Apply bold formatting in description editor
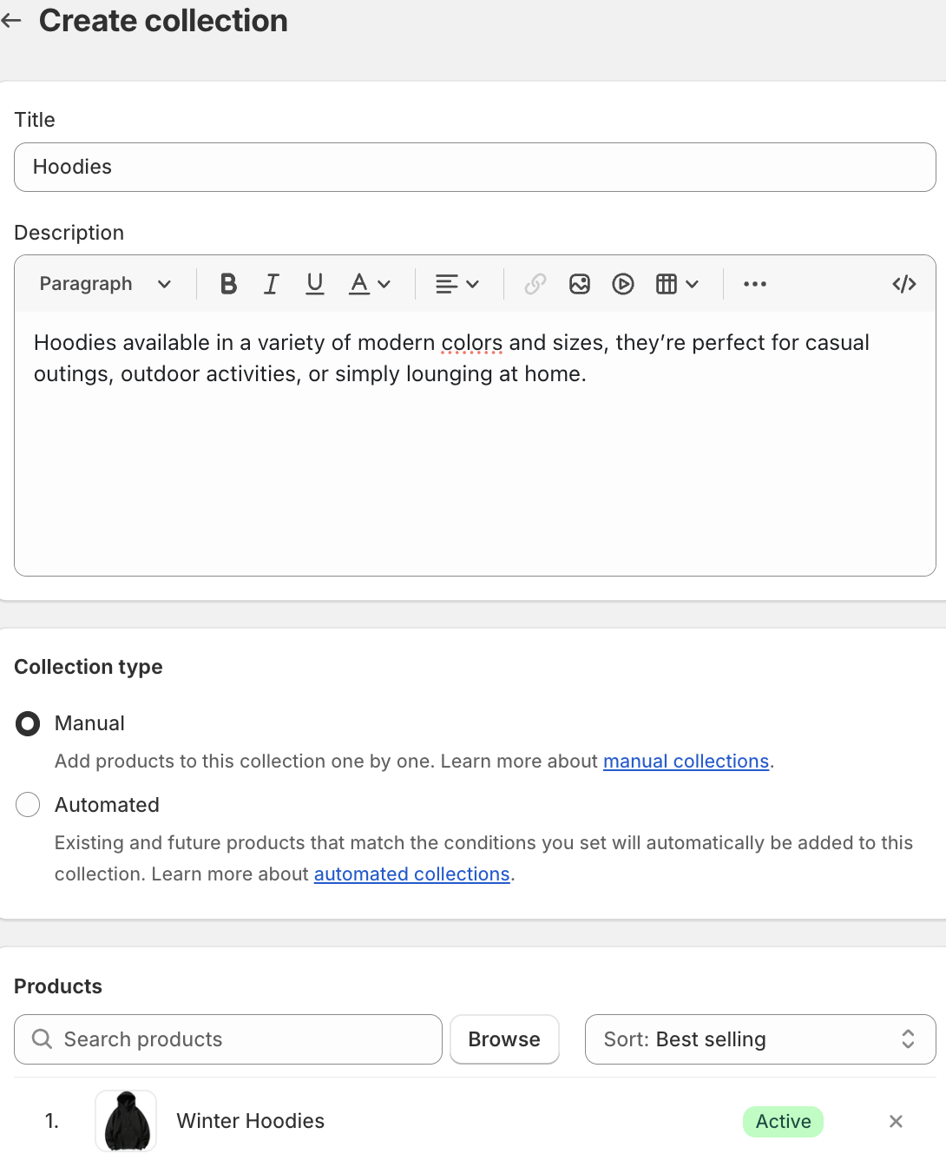 (x=228, y=284)
